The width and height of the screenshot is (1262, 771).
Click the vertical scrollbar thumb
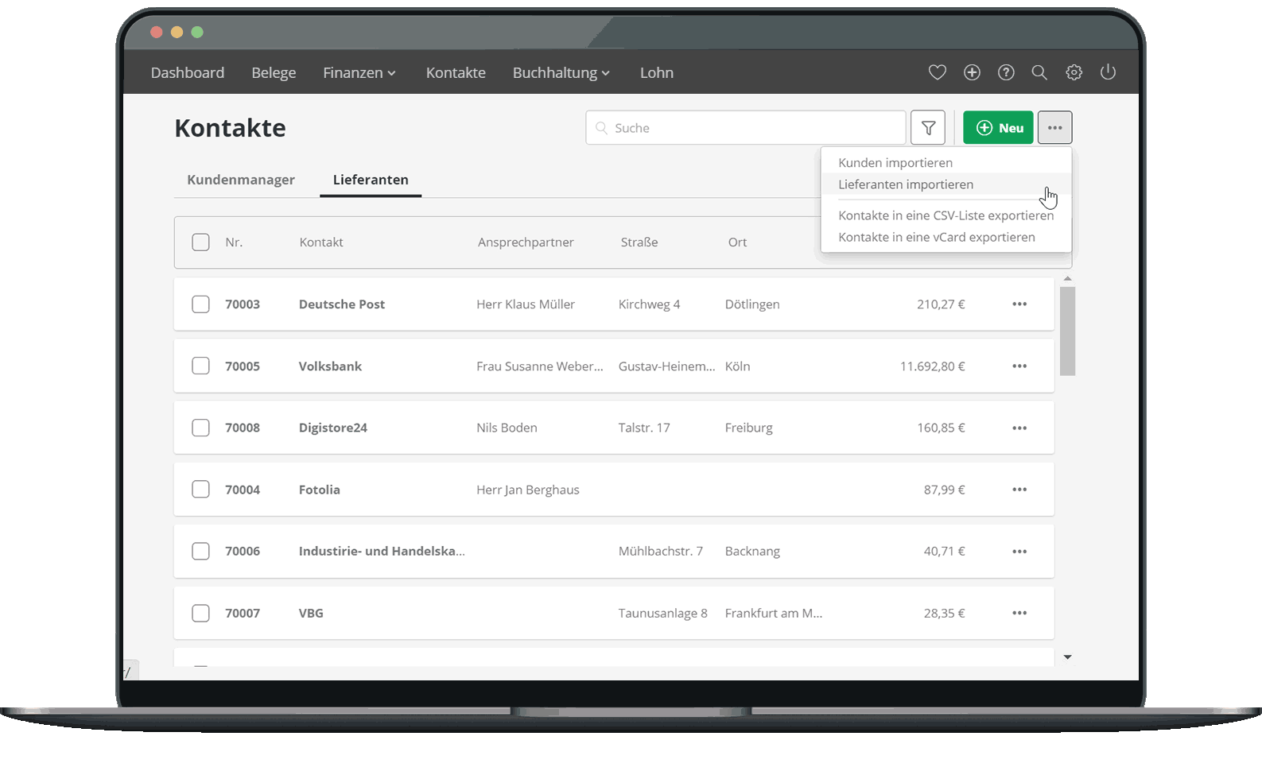(1067, 330)
